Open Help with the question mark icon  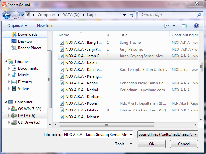[x=196, y=26]
